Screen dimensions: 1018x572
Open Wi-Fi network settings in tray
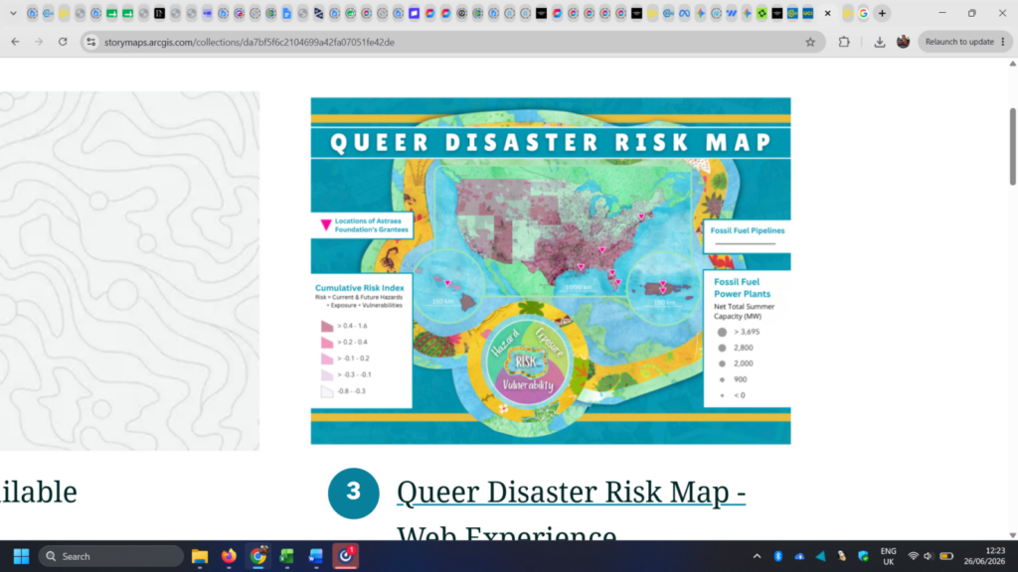913,556
